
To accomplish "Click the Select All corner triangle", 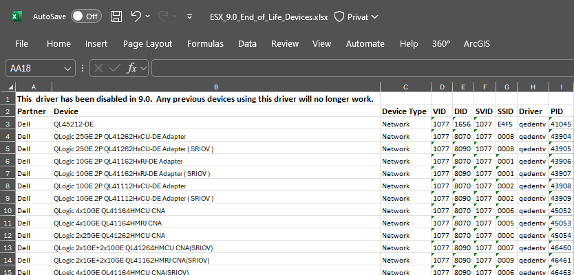I will pos(8,87).
